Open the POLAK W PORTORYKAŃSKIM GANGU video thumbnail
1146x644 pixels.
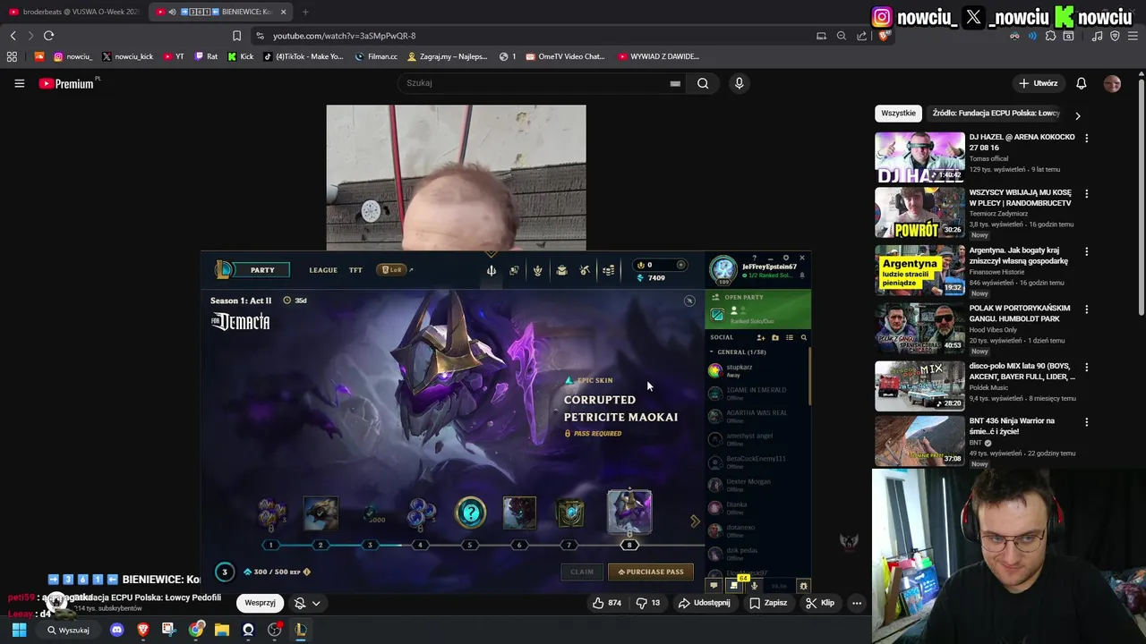919,328
